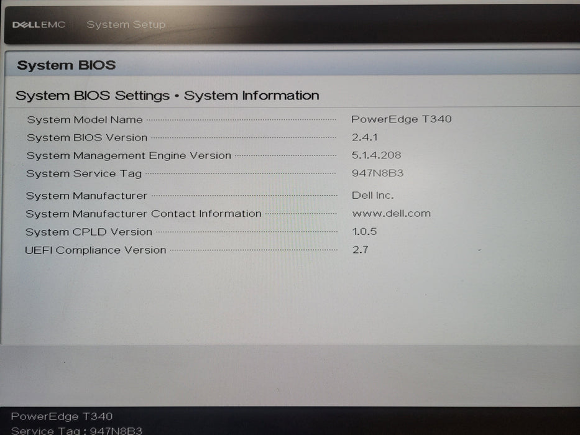Screen dimensions: 580x435
Task: Click the System BIOS Version label
Action: [x=87, y=137]
